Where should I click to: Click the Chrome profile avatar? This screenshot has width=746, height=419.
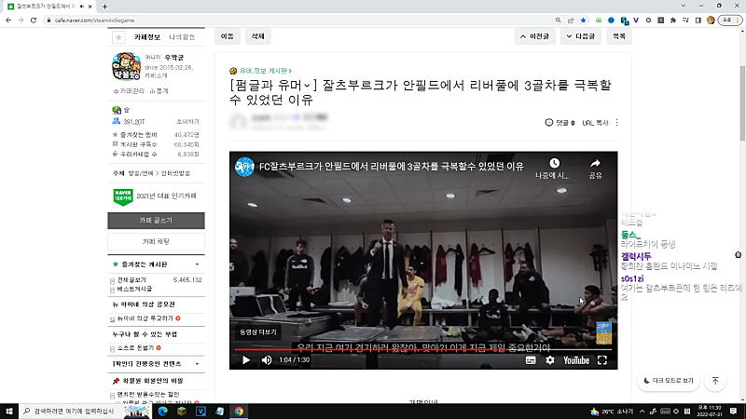[x=711, y=20]
